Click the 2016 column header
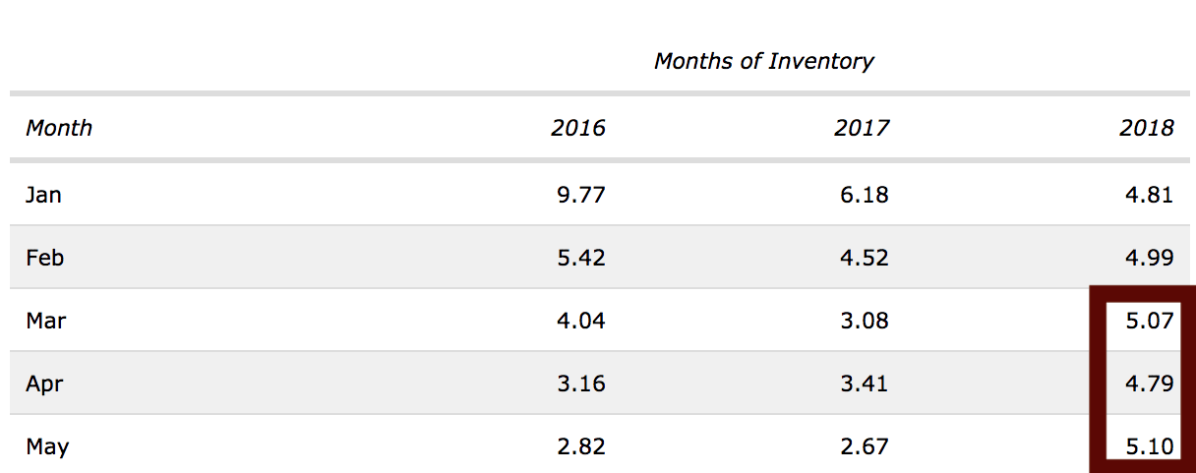1196x473 pixels. [578, 128]
